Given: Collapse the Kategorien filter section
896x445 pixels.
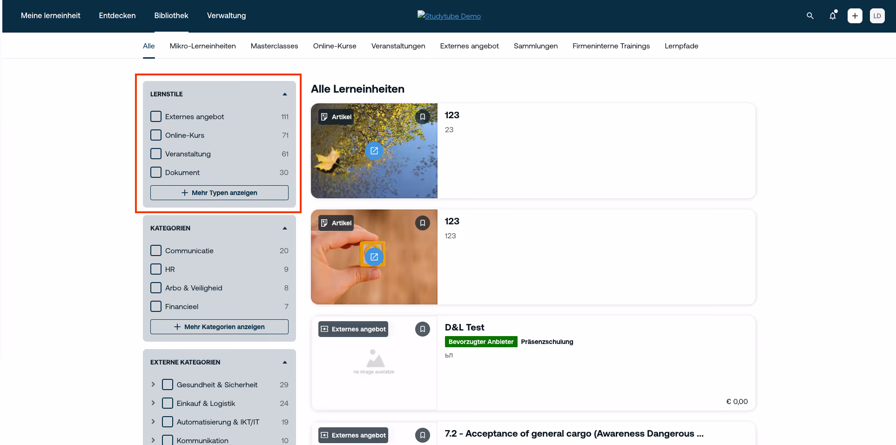Looking at the screenshot, I should [285, 228].
